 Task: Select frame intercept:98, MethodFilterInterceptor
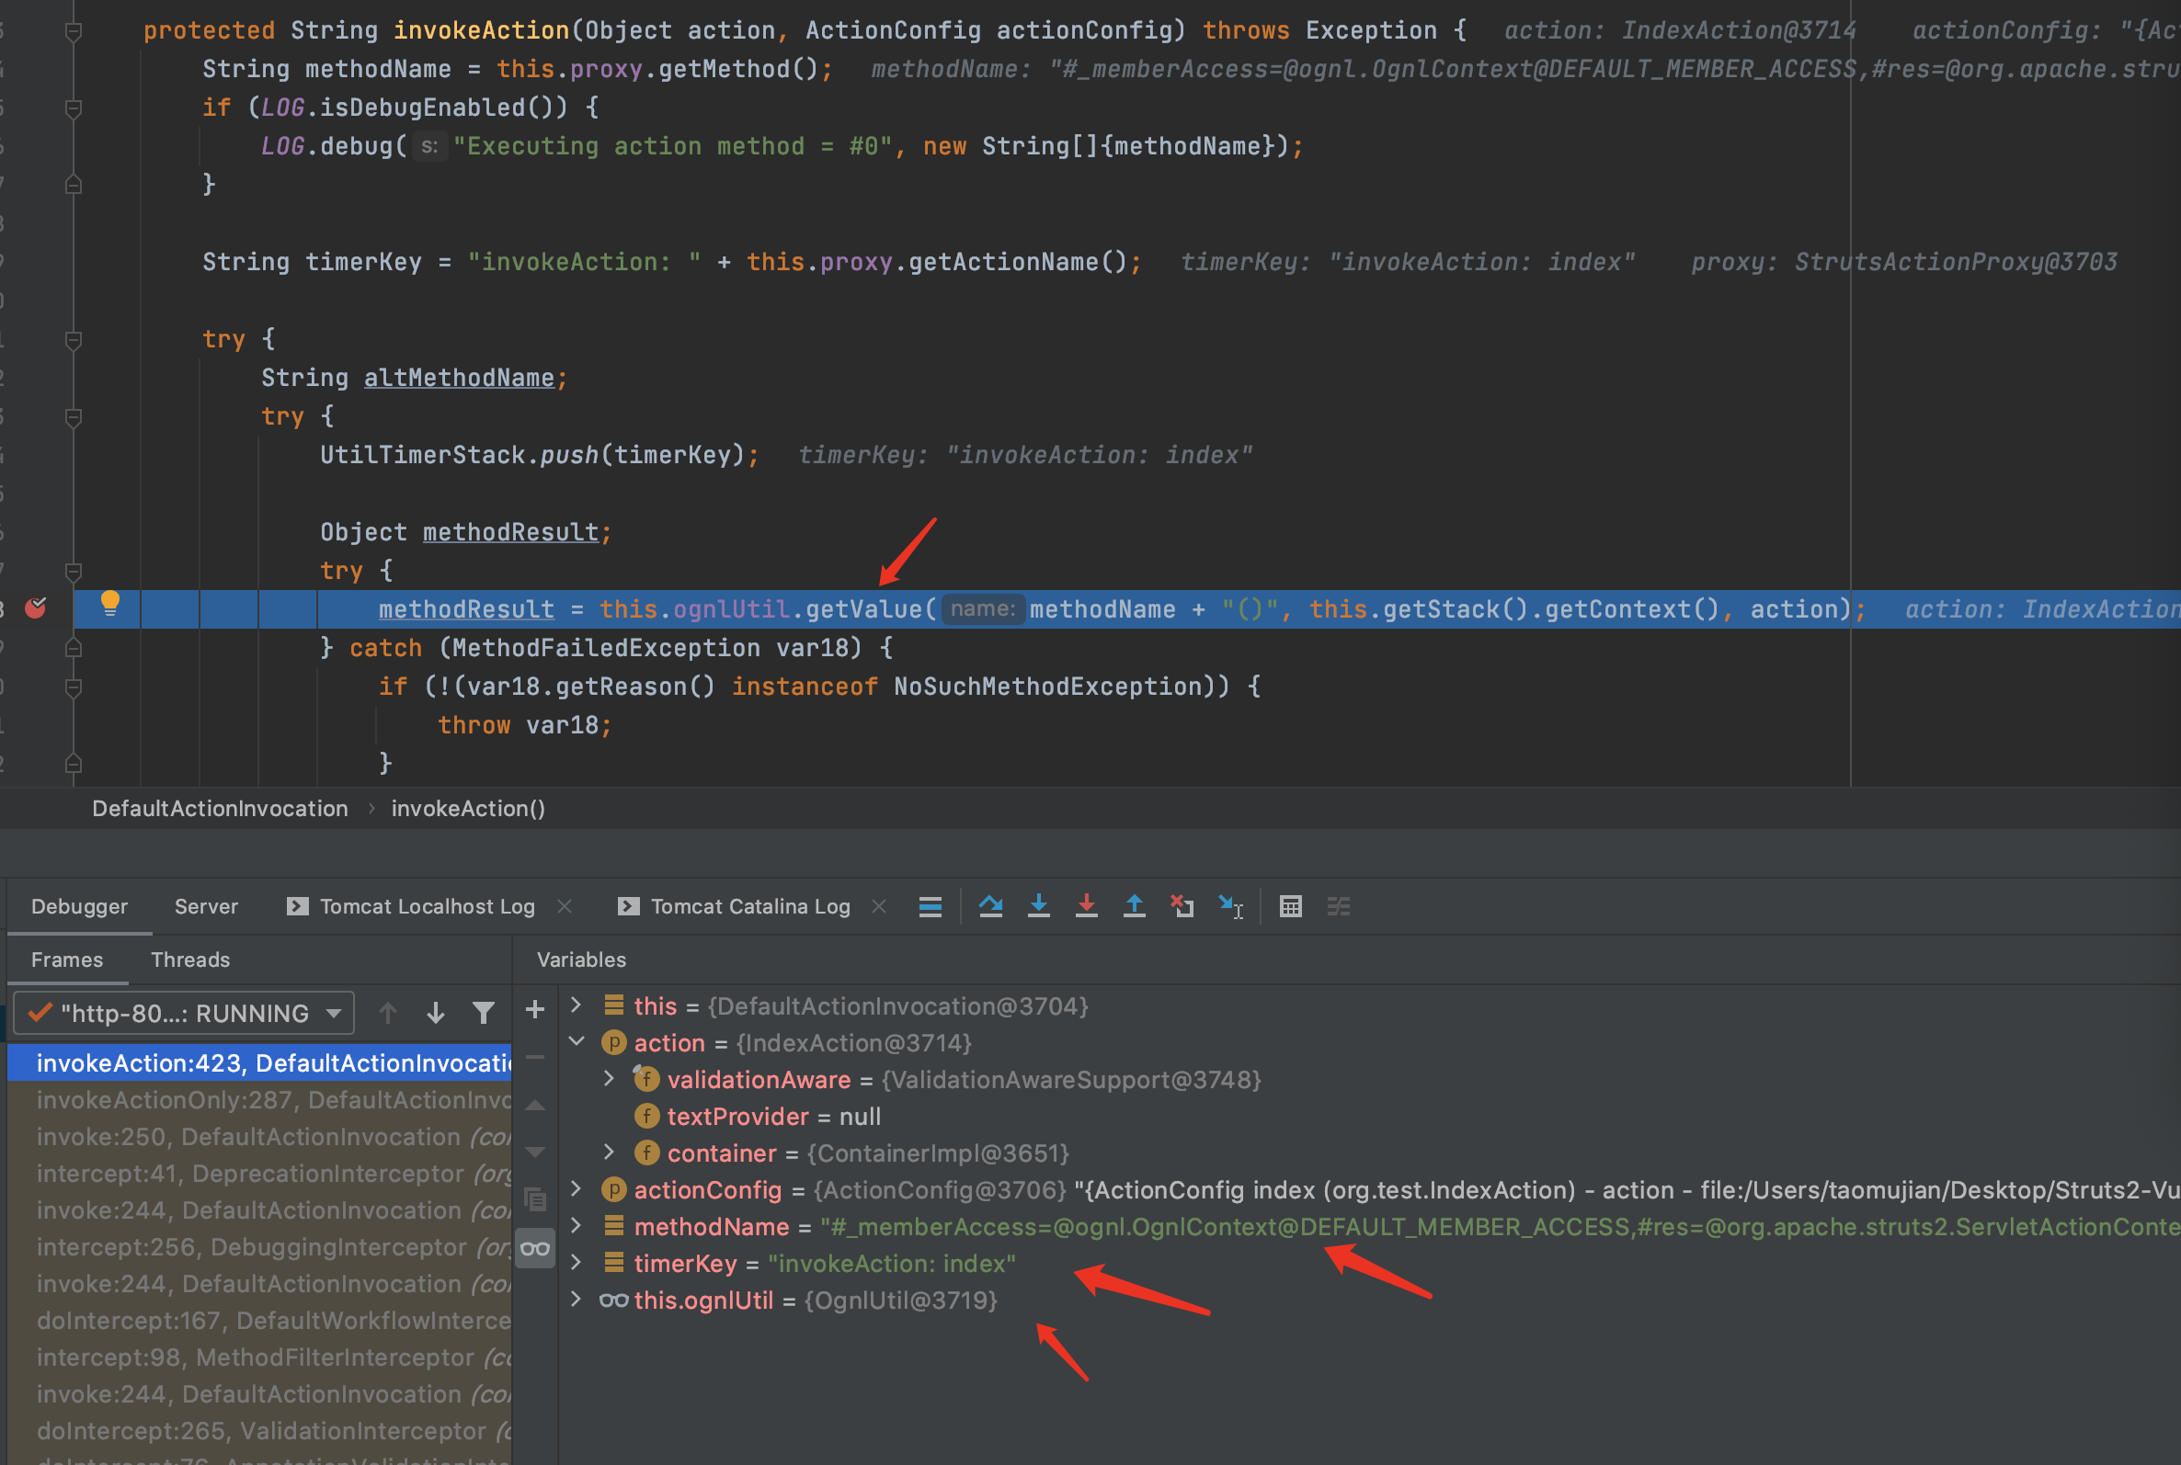pos(260,1357)
